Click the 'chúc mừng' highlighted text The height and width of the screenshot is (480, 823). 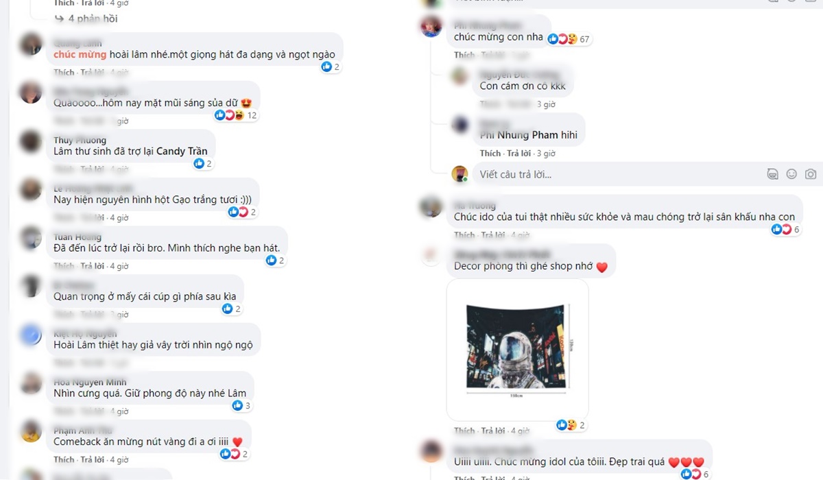tap(80, 54)
